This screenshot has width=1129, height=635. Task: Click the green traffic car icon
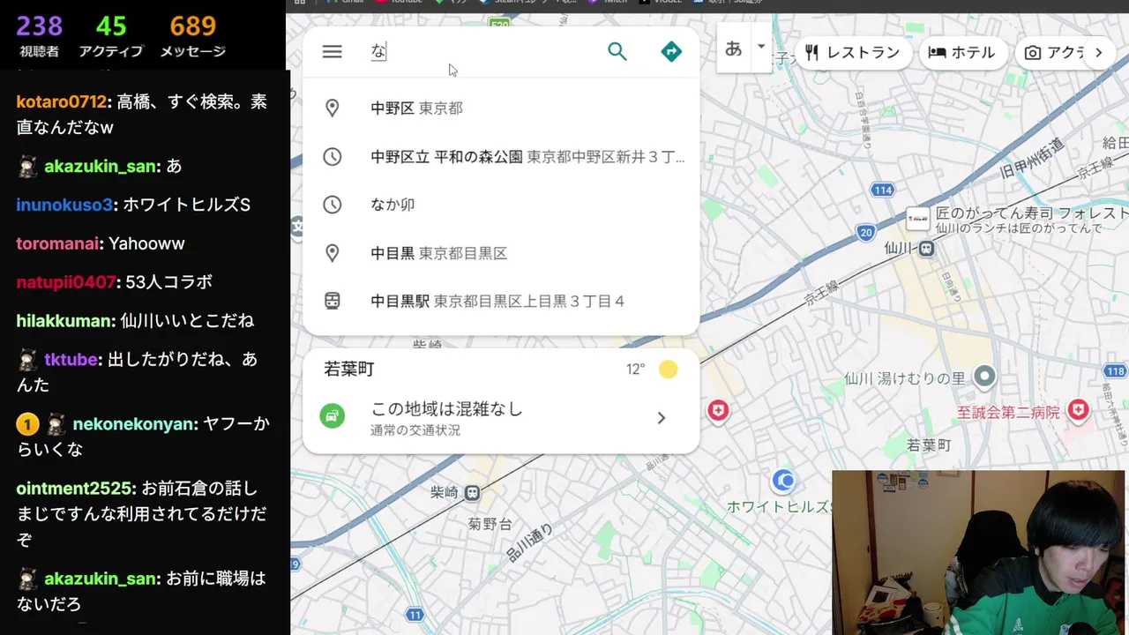click(x=333, y=415)
